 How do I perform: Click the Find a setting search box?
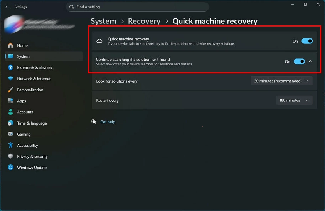pos(139,7)
